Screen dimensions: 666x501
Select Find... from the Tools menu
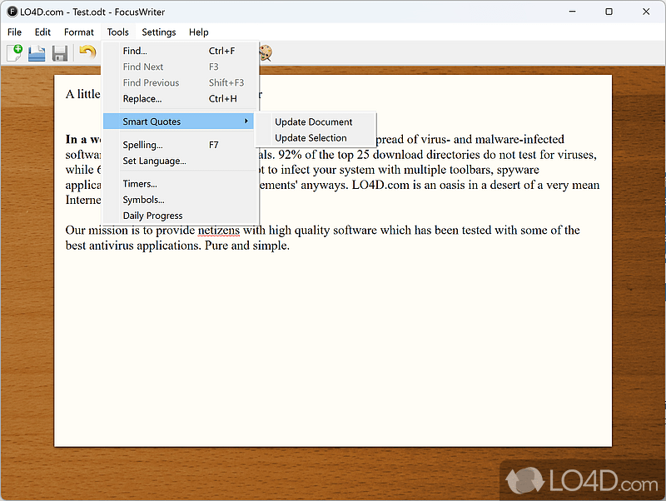[135, 51]
